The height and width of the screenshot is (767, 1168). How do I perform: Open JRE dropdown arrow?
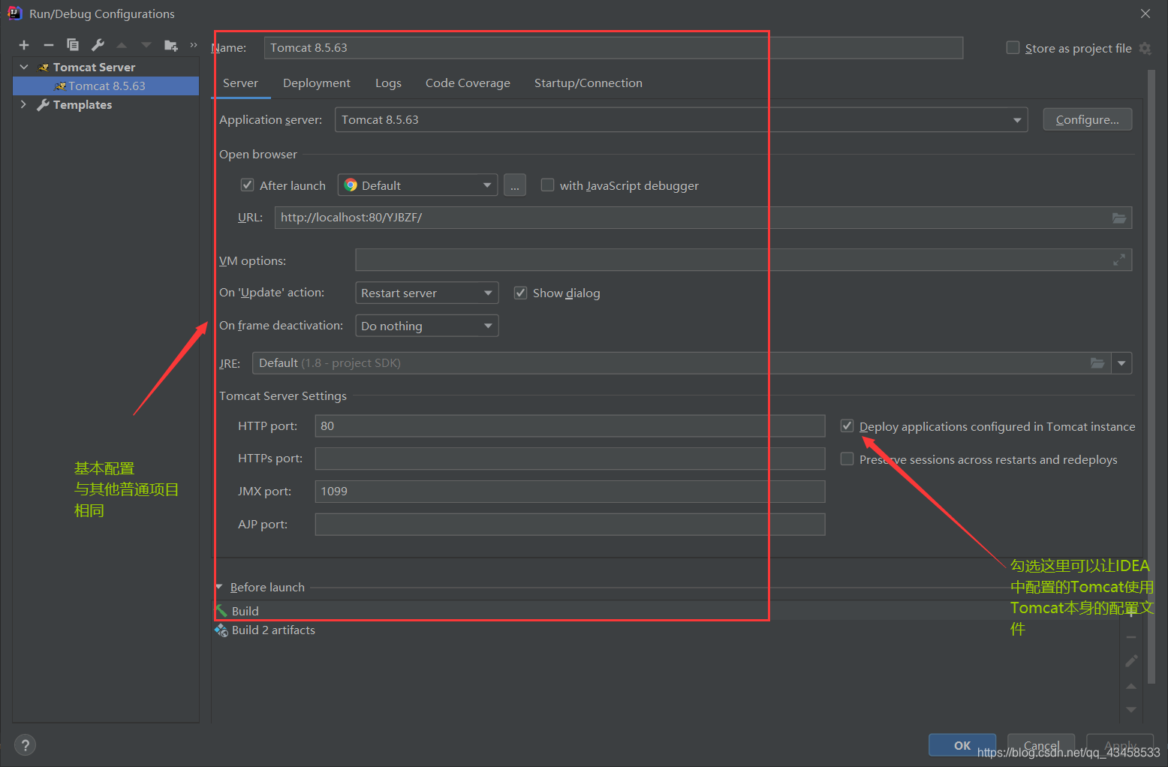pos(1121,363)
